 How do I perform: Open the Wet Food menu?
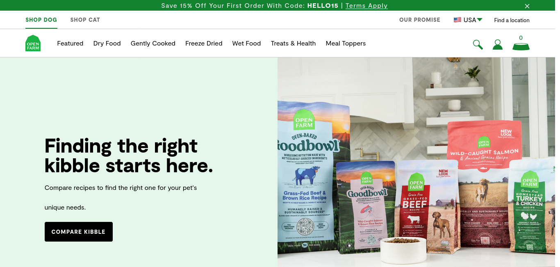(246, 43)
